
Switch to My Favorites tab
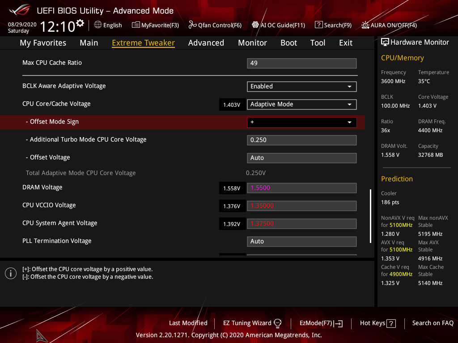click(x=43, y=43)
